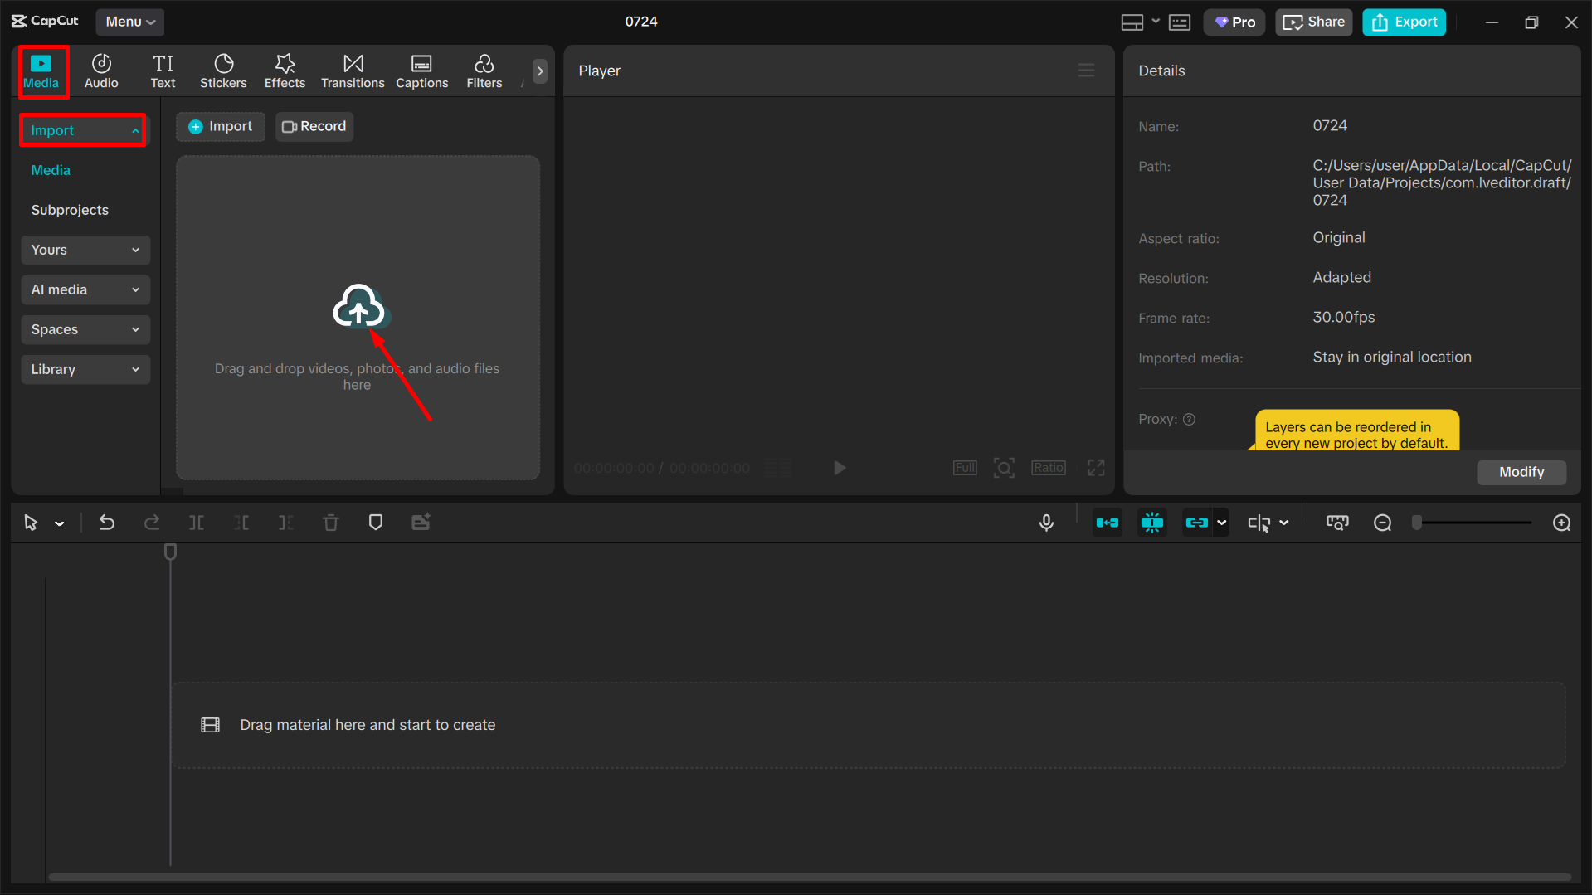Toggle snapping in the timeline toolbar
Image resolution: width=1592 pixels, height=895 pixels.
click(1152, 523)
